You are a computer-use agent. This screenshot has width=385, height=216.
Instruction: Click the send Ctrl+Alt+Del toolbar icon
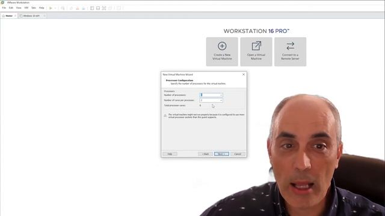tap(63, 8)
